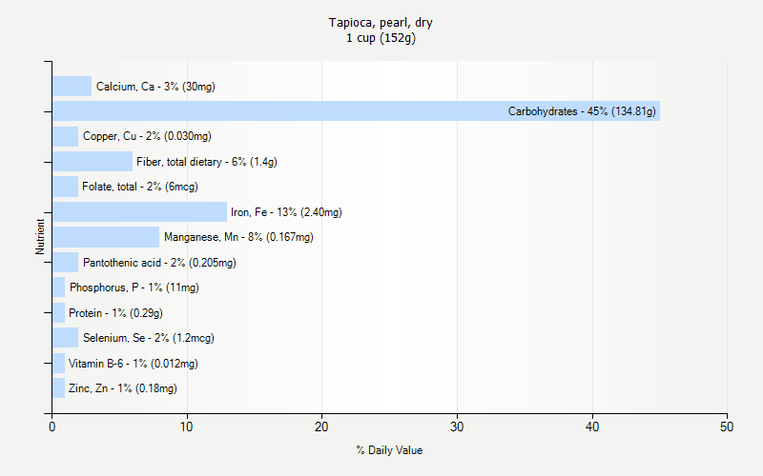The width and height of the screenshot is (763, 476).
Task: Select the Copper, Cu - 2% (0.030mg) label
Action: point(147,136)
